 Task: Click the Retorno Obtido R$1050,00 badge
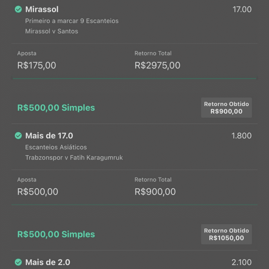226,234
